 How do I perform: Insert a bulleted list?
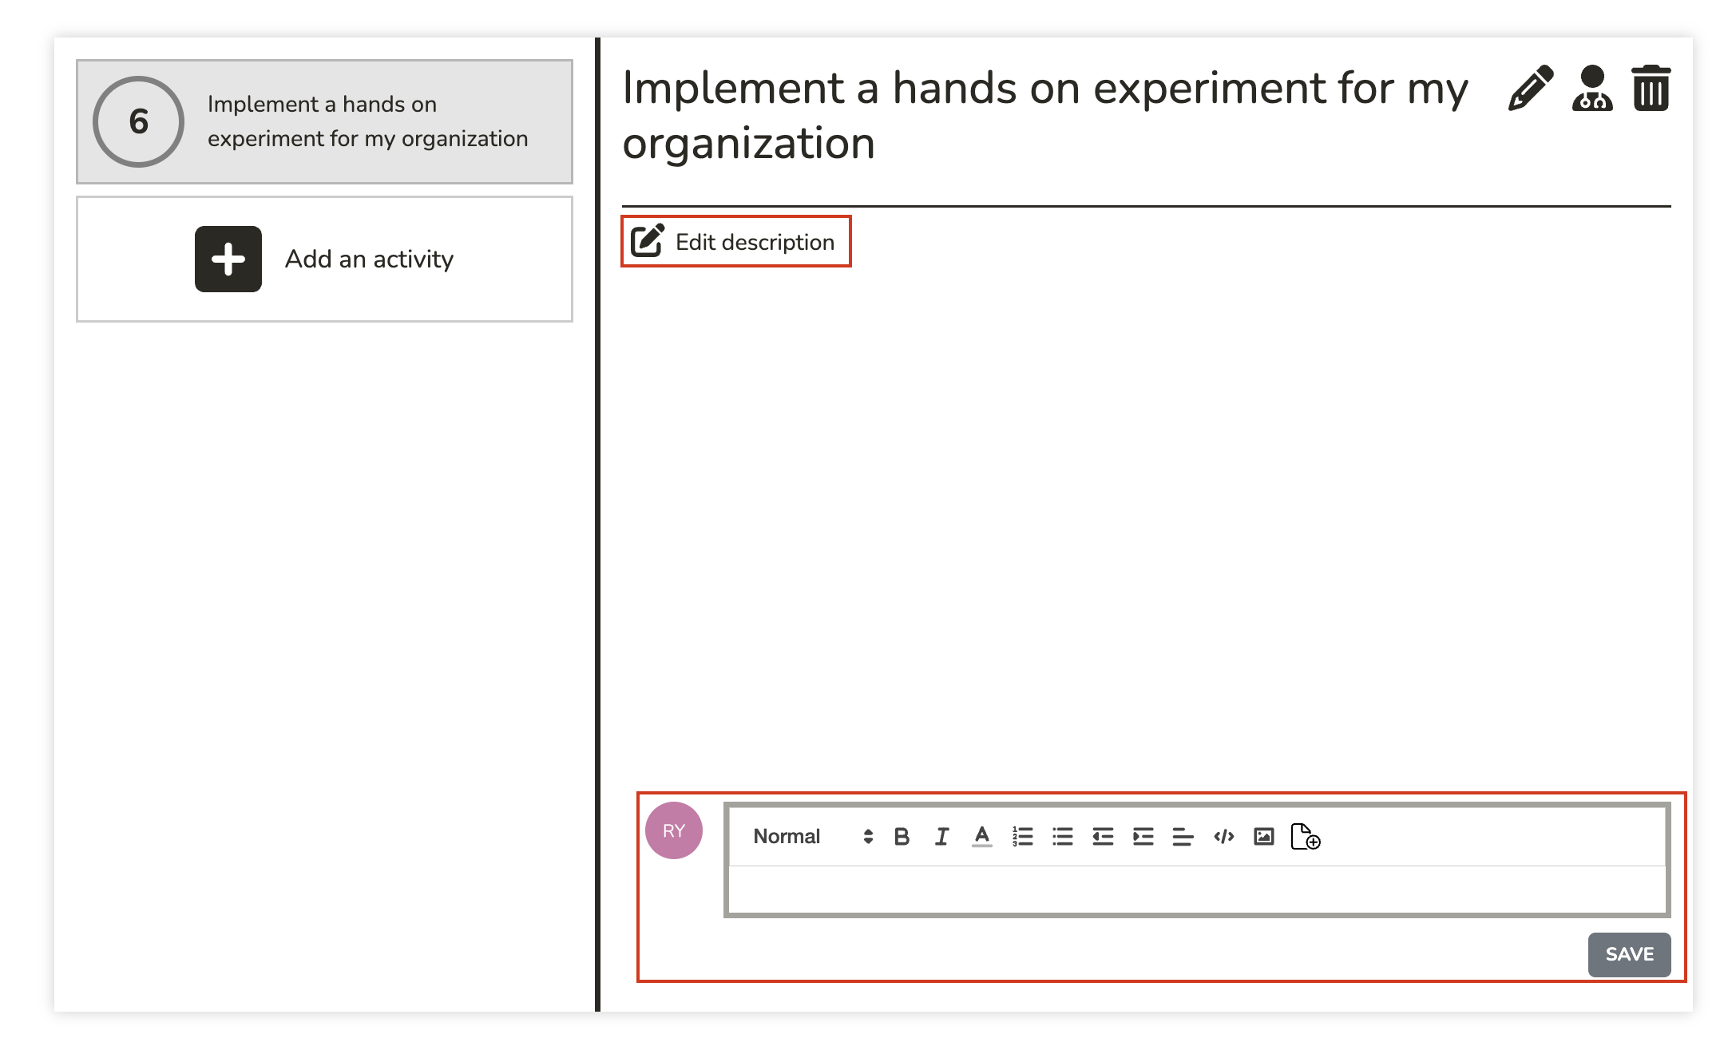click(x=1062, y=837)
